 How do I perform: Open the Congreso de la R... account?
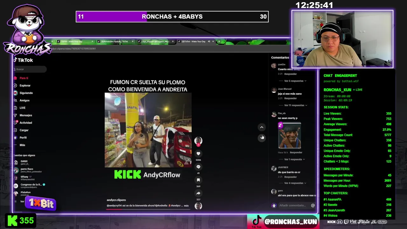[29, 185]
